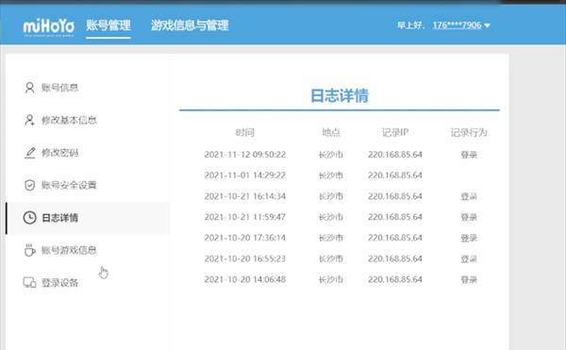The height and width of the screenshot is (350, 566).
Task: Click the 早上好 greeting text
Action: tap(409, 25)
